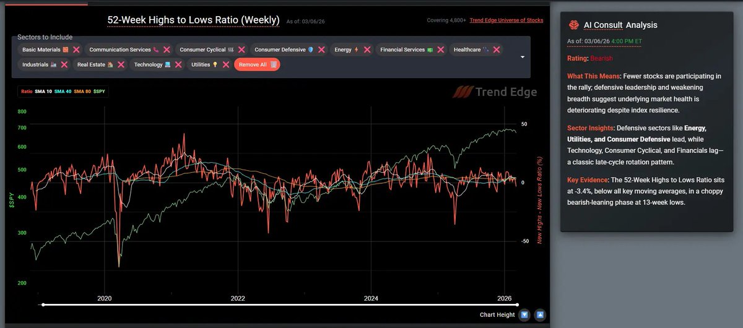Expand the Sectors to Include dropdown arrow

[523, 57]
